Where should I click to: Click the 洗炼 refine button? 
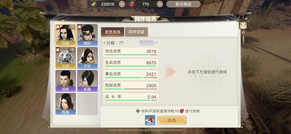click(172, 120)
